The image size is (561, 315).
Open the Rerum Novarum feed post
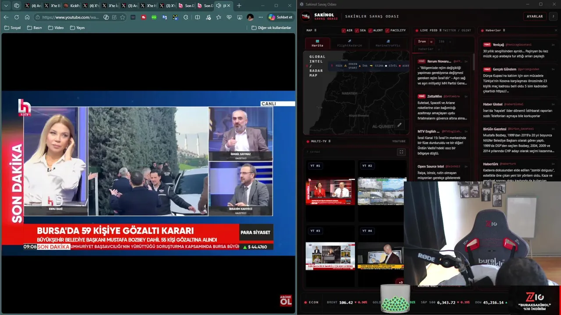[443, 72]
